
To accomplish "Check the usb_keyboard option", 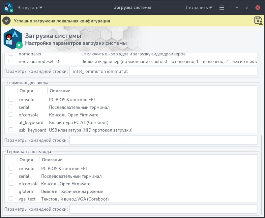I will tap(11, 130).
